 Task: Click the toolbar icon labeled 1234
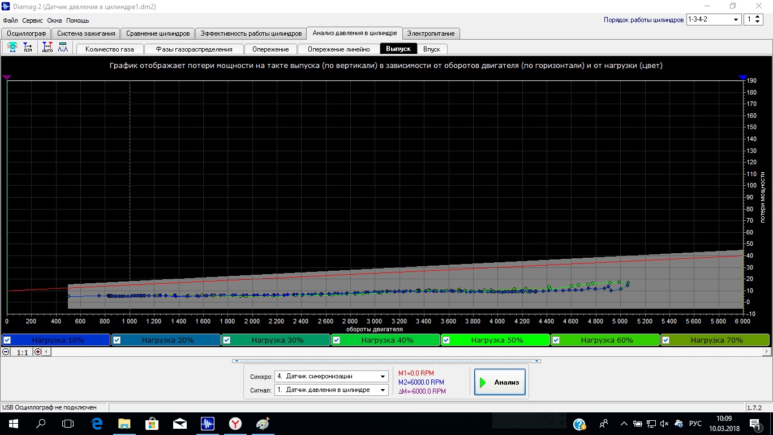pos(28,48)
